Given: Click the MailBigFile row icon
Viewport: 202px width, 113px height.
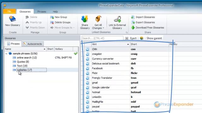Looking at the screenshot, I should [x=87, y=102].
